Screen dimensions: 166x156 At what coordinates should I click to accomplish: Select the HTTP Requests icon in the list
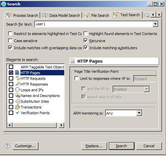point(18,78)
